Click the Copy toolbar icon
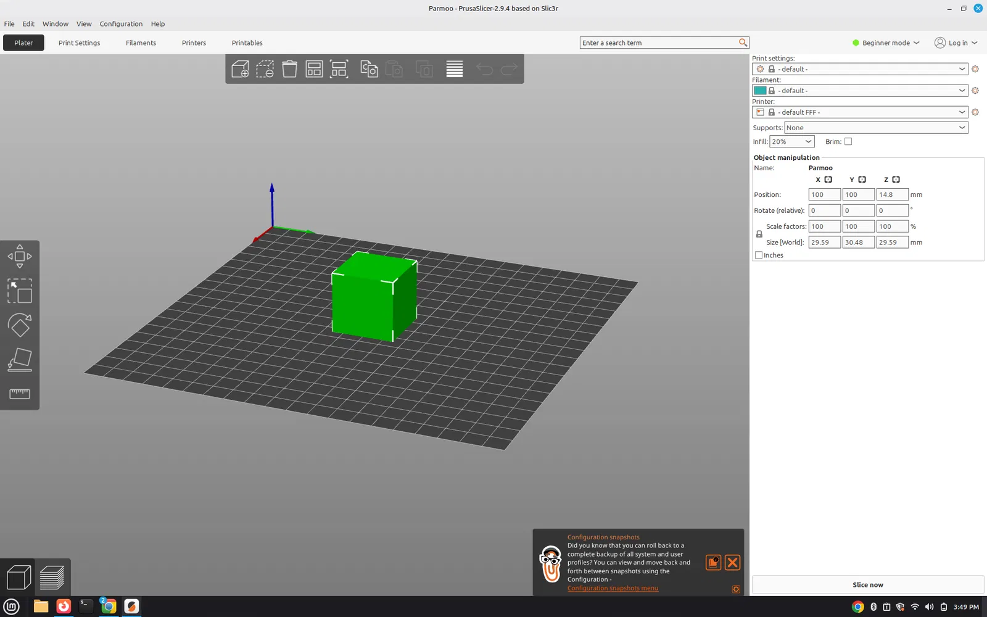The height and width of the screenshot is (617, 987). coord(369,68)
